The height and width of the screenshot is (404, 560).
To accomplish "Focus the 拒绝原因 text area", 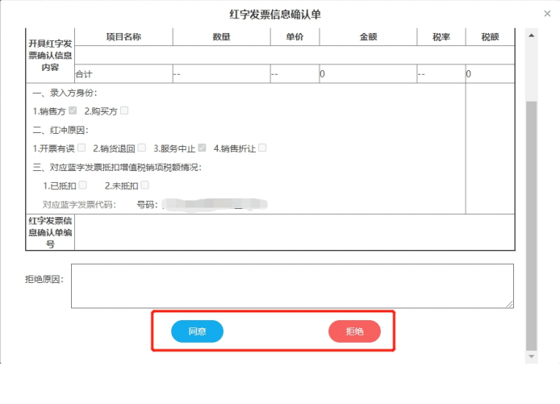I will pyautogui.click(x=292, y=285).
